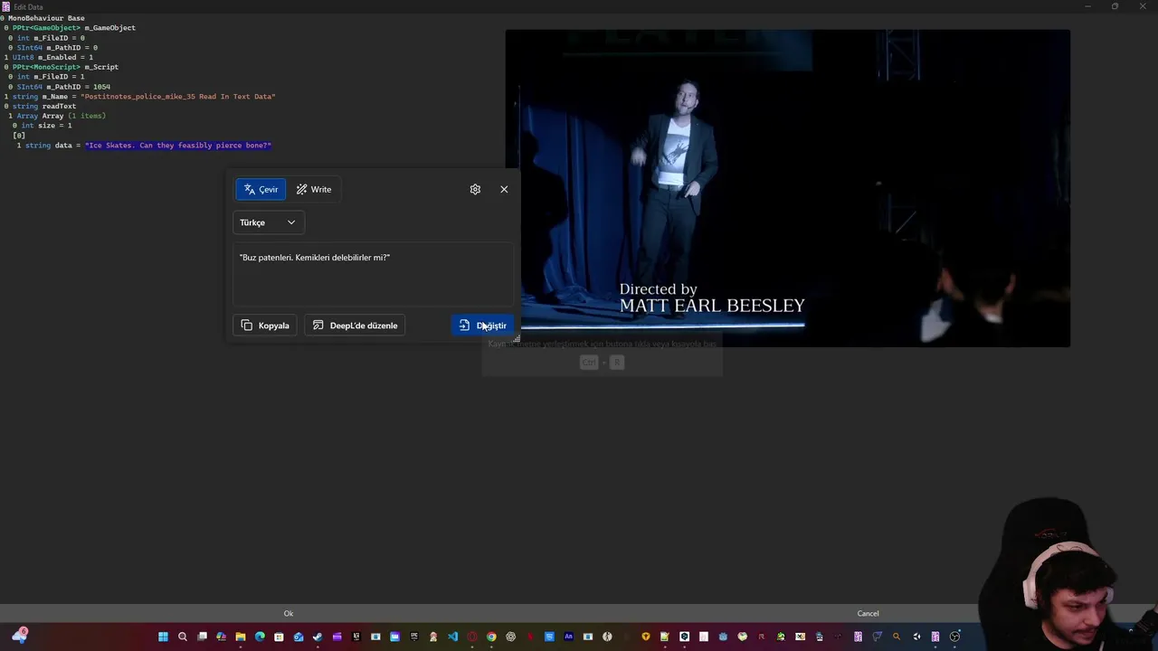
Task: Switch to the Çevir translate tab
Action: pyautogui.click(x=261, y=189)
